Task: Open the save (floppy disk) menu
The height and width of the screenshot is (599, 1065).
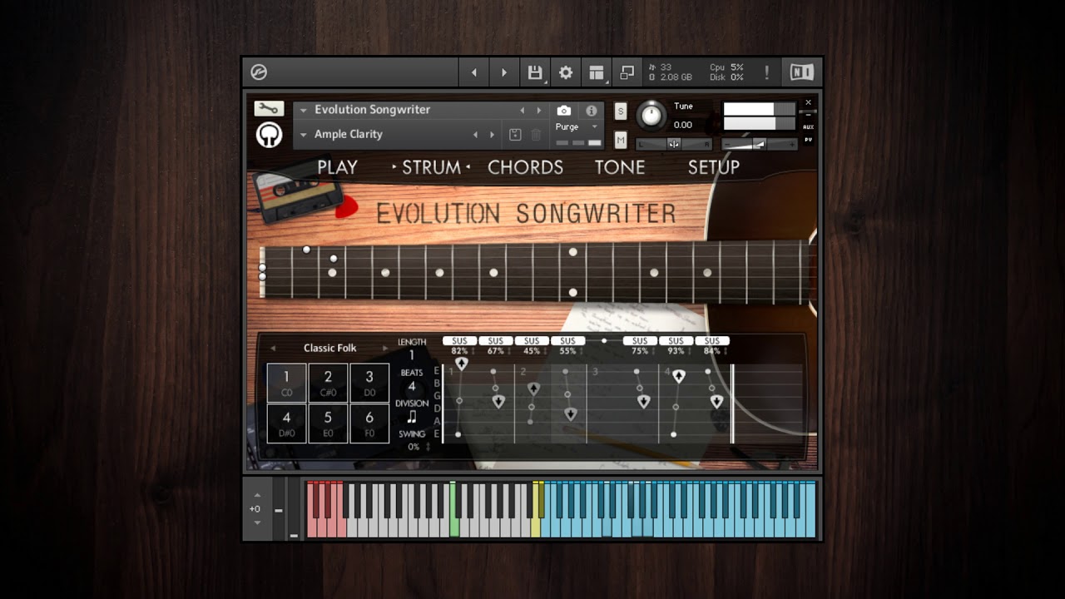Action: 535,72
